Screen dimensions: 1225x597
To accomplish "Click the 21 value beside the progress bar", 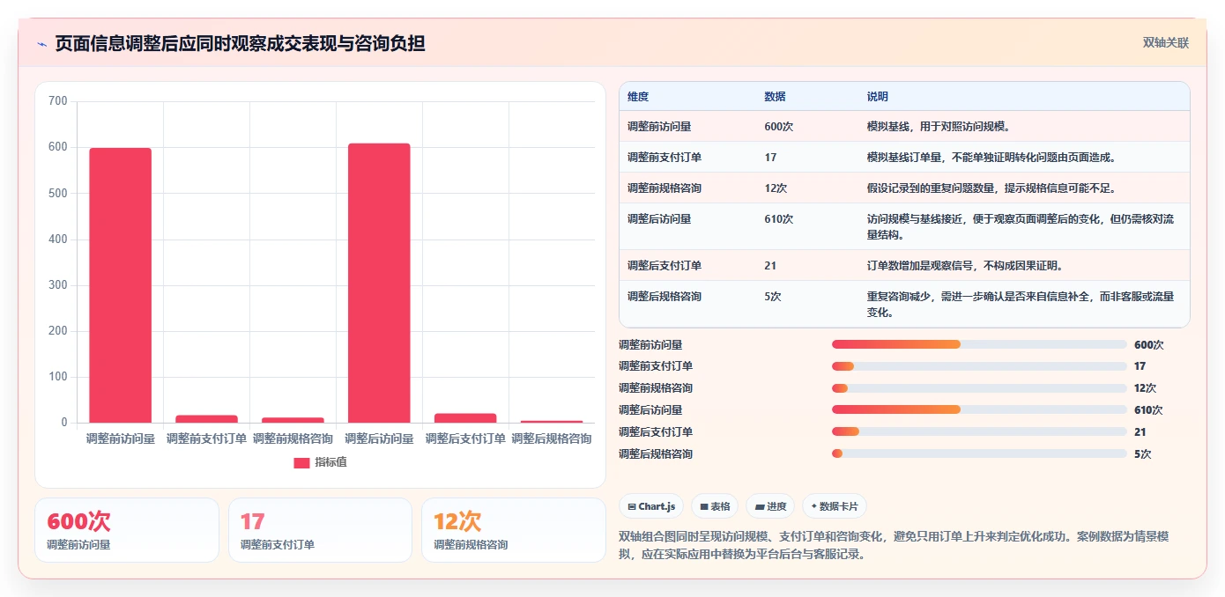I will pos(1140,432).
